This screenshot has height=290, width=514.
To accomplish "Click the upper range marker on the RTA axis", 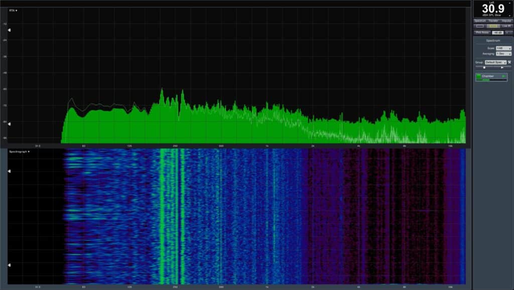I will pos(9,30).
